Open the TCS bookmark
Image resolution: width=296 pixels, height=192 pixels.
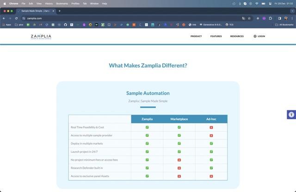tap(229, 24)
